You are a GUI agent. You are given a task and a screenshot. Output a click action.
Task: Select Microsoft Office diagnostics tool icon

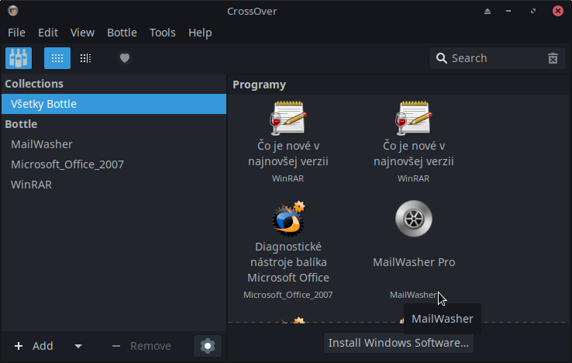coord(288,219)
